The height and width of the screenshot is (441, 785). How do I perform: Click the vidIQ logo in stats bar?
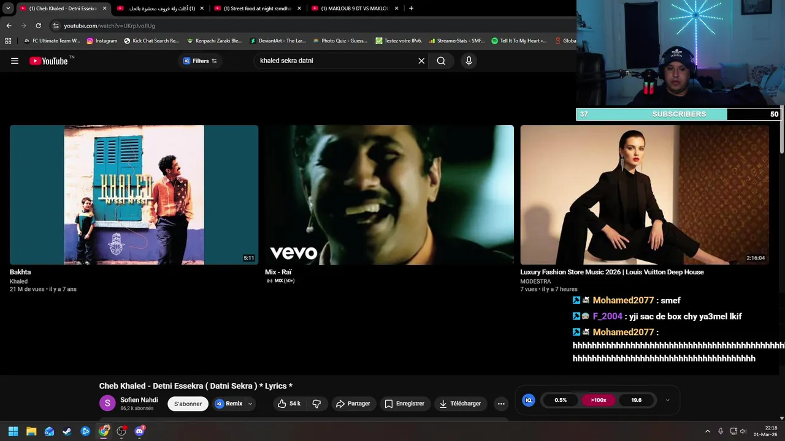(x=528, y=400)
